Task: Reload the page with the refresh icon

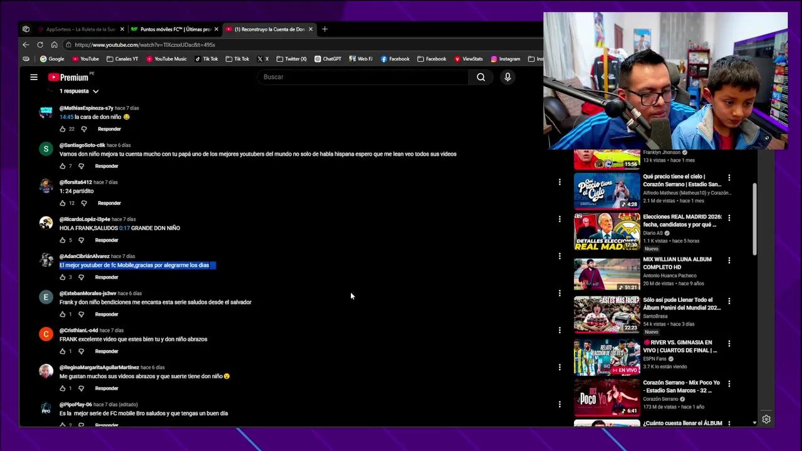Action: 40,44
